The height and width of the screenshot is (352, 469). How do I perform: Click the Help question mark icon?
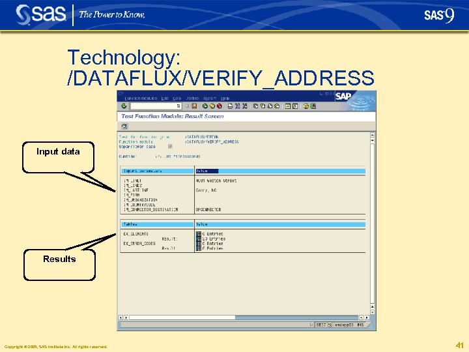(x=306, y=106)
